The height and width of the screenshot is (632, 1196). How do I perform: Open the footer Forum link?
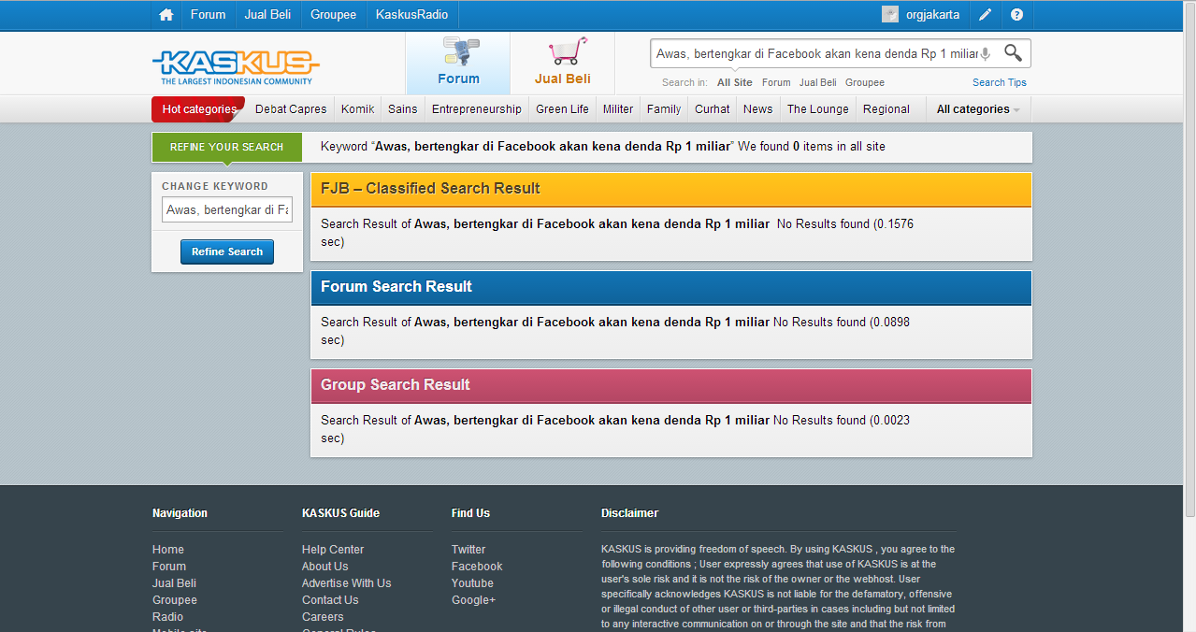[x=169, y=567]
